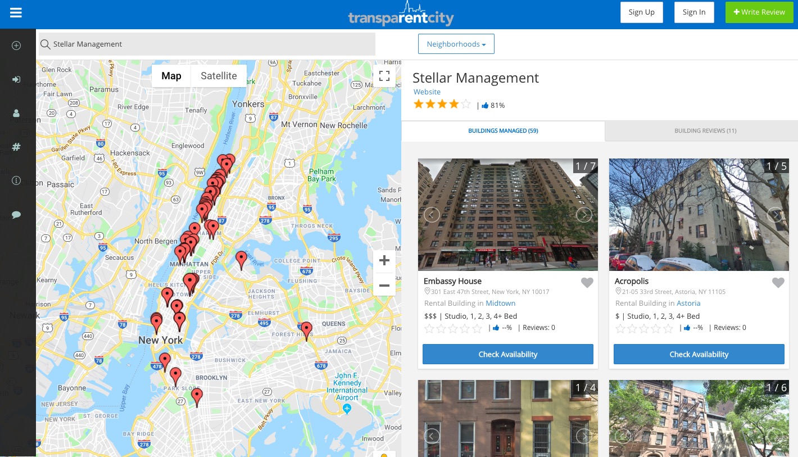Click 'Reviews: 0' on the Acropolis card
This screenshot has height=457, width=798.
[x=730, y=328]
